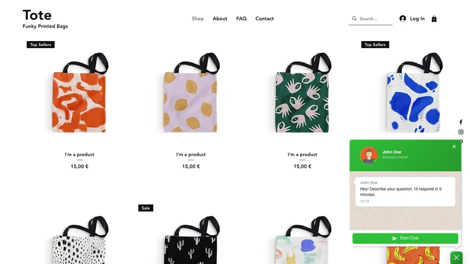This screenshot has height=264, width=470.
Task: Open the shopping bag cart icon
Action: (434, 19)
